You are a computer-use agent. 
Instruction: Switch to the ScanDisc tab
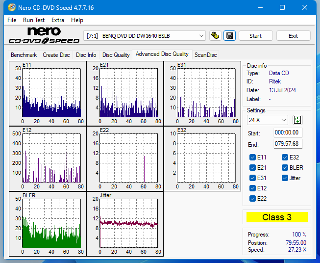[205, 55]
